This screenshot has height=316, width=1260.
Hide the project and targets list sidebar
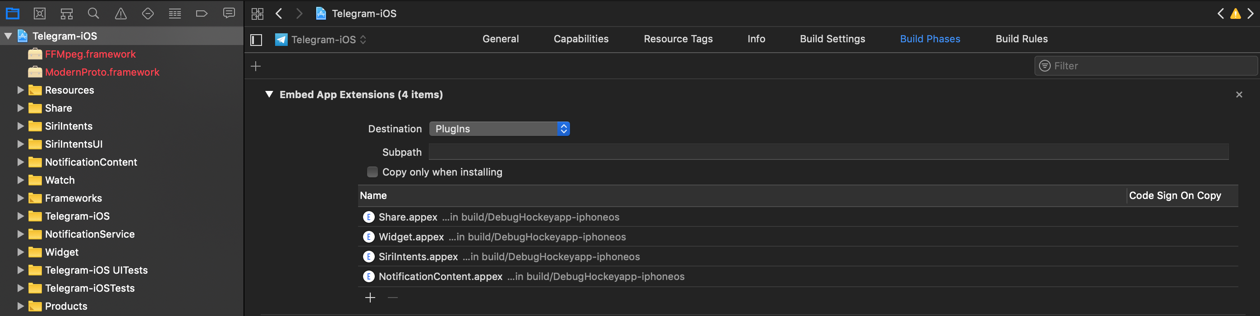pos(256,40)
